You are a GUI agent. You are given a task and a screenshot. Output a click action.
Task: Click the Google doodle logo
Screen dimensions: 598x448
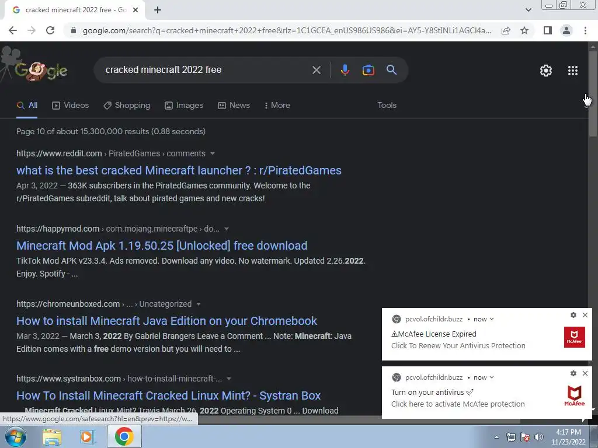41,70
